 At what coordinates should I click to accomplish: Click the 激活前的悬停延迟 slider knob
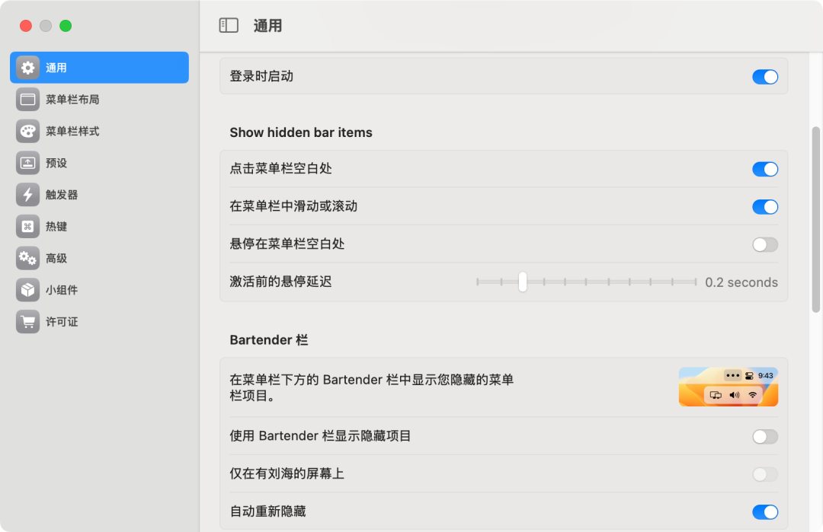523,282
